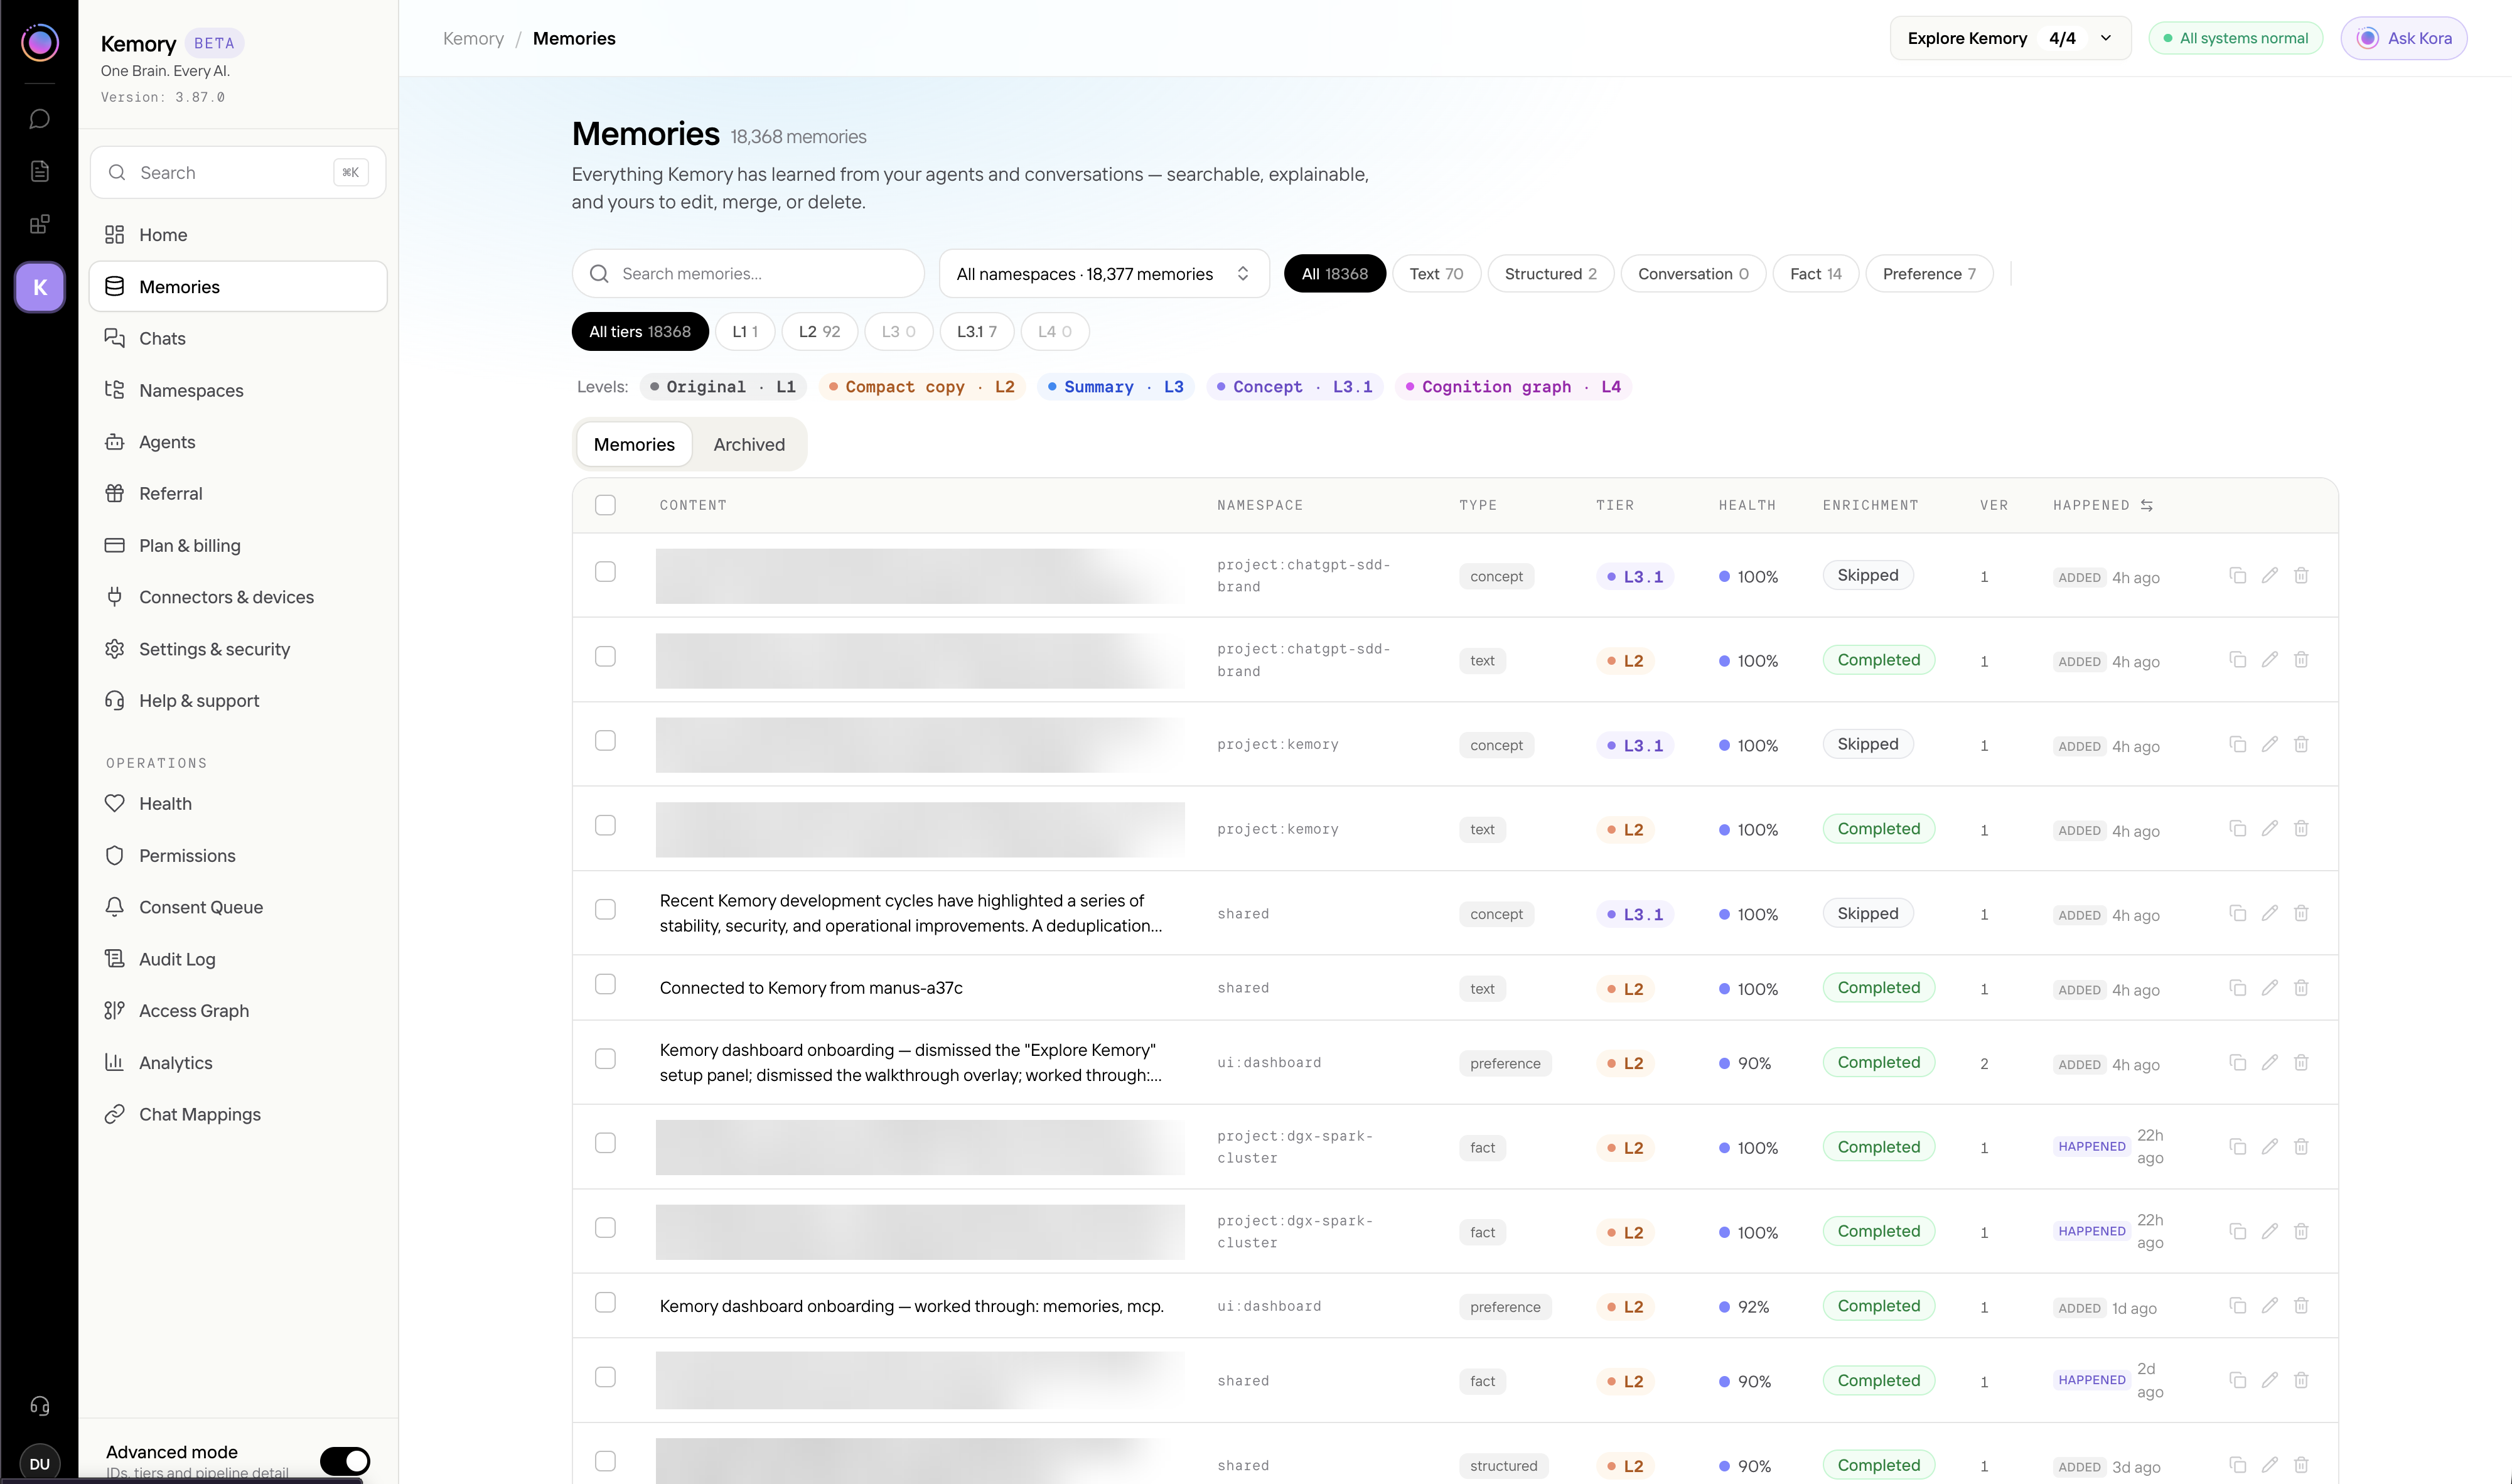
Task: Click the Search memories input field
Action: pos(748,274)
